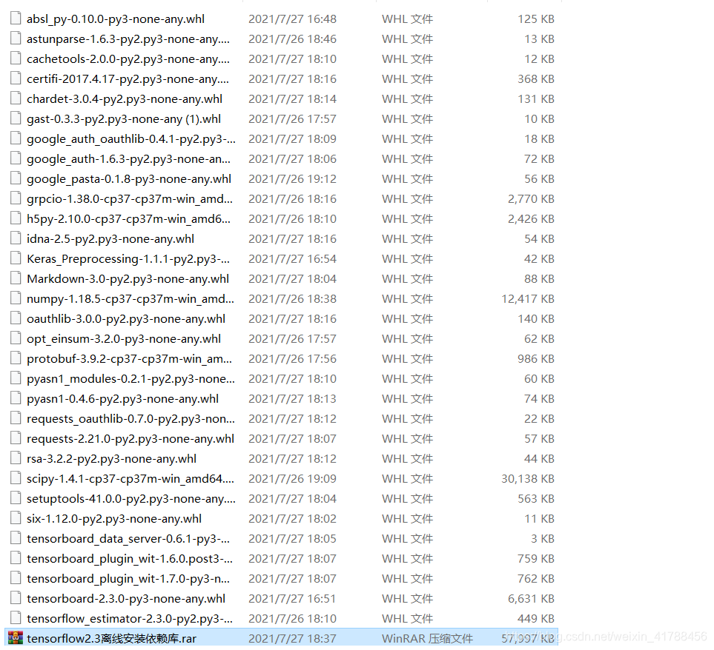Click the date 2021/7/26 19:12 of google_pasta
Viewport: 714px width, 650px height.
tap(292, 178)
